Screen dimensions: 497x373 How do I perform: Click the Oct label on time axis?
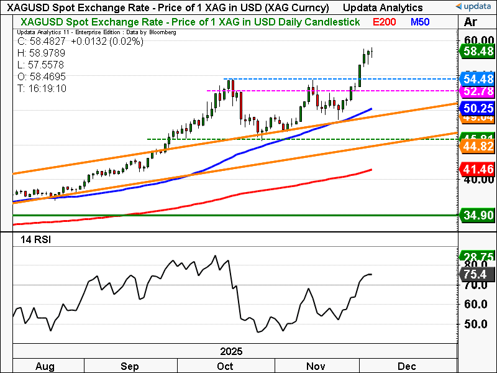226,366
